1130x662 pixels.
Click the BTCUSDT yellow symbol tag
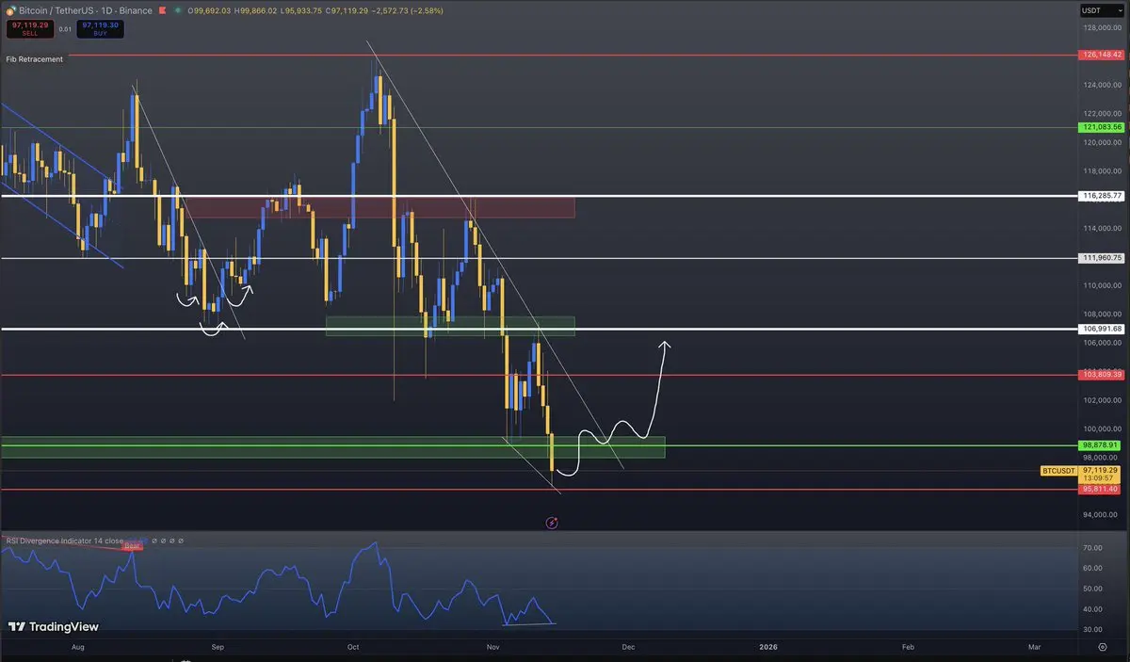[1057, 469]
